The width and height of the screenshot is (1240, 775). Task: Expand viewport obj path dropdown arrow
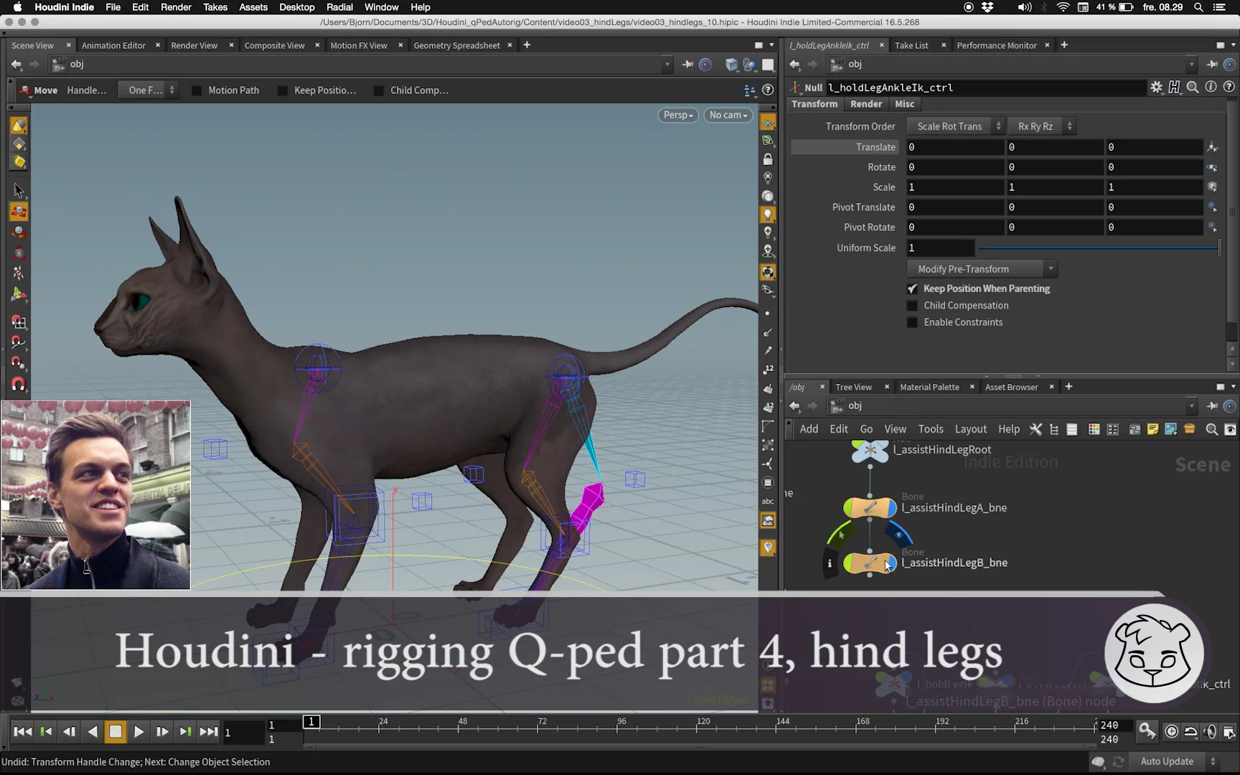(667, 65)
